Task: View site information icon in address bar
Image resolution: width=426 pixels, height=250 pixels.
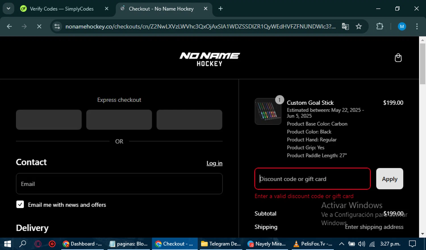Action: pos(57,26)
